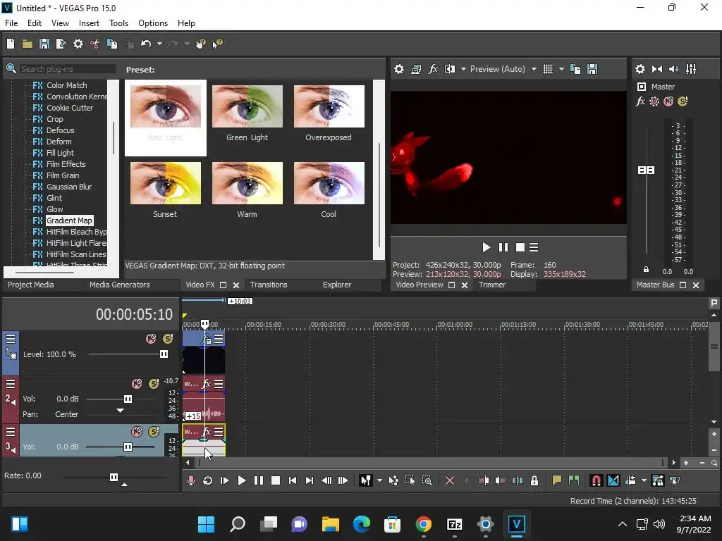
Task: Select the Cool preset thumbnail
Action: click(x=329, y=183)
